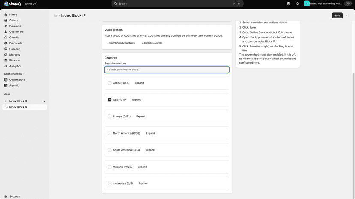Toggle the Asia (1/49) checkbox

(110, 100)
